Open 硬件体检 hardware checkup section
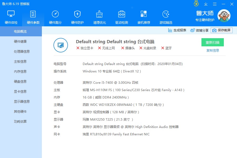This screenshot has width=237, height=158. 11,17
